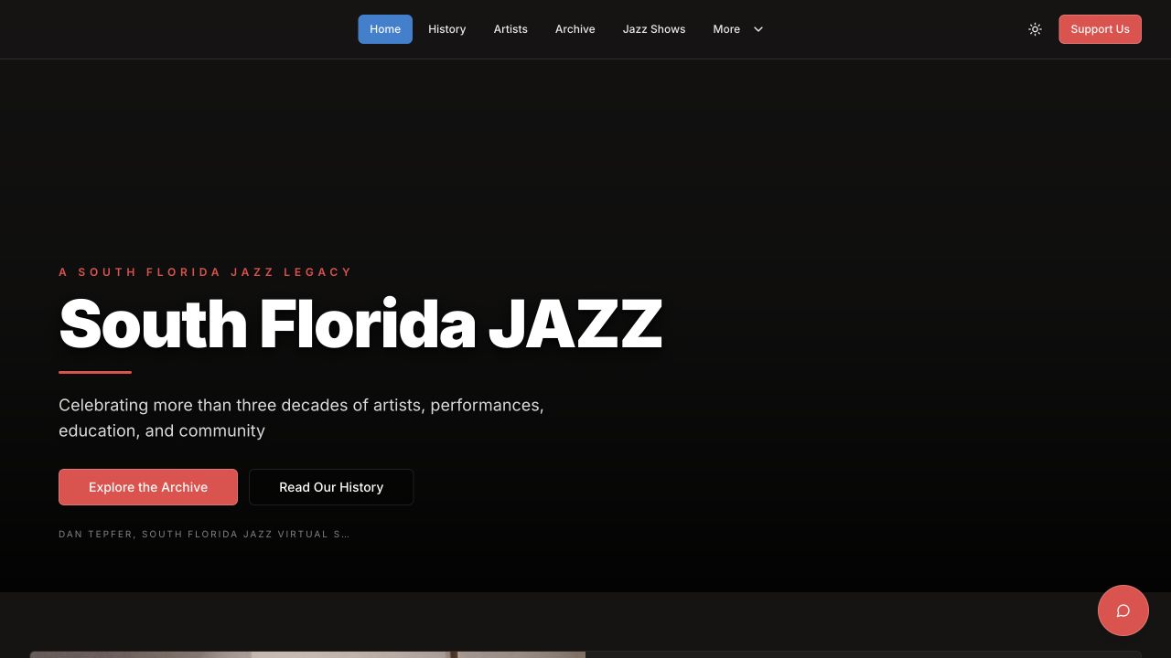Go to the Home nav item
Viewport: 1171px width, 658px height.
point(385,29)
